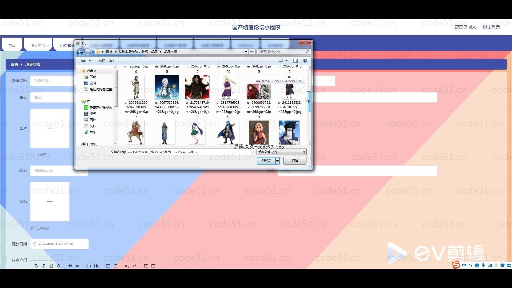Image resolution: width=512 pixels, height=288 pixels.
Task: Click the 更新日期 date field
Action: [x=59, y=244]
